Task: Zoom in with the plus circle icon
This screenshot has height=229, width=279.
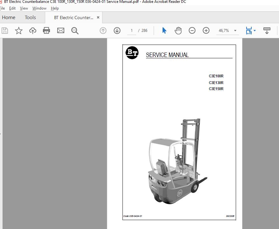Action: pos(206,31)
